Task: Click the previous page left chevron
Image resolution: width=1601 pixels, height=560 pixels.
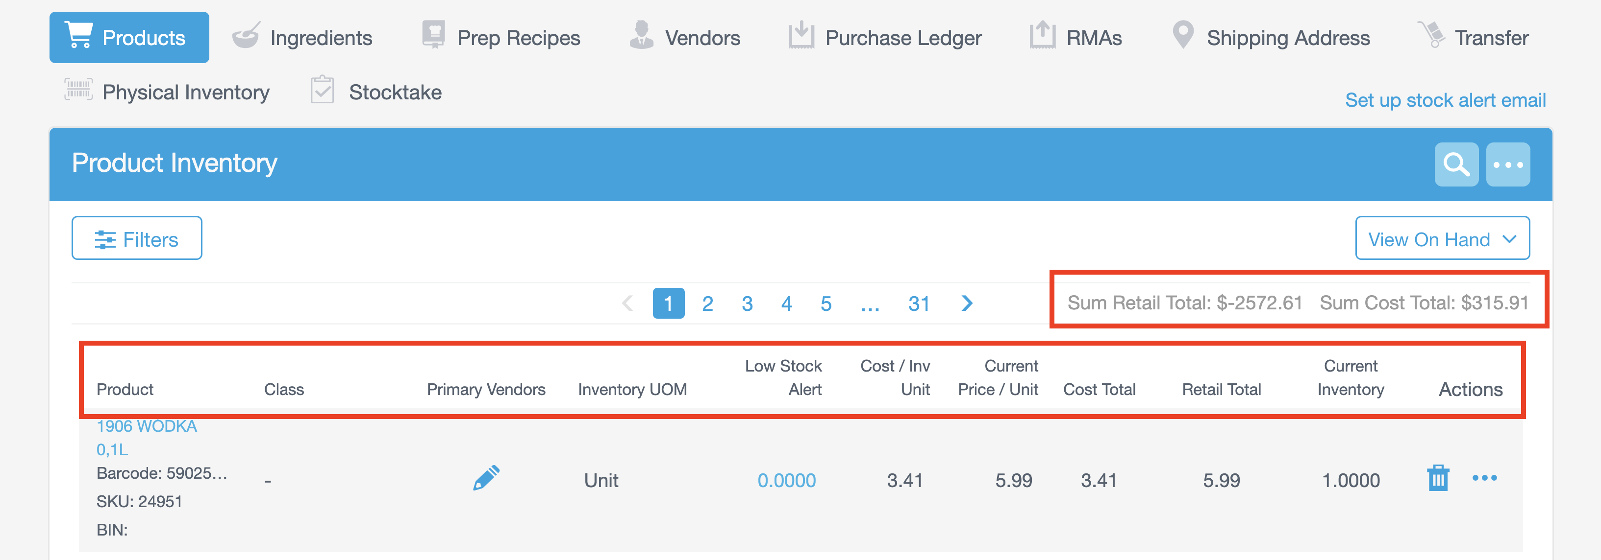Action: [628, 303]
